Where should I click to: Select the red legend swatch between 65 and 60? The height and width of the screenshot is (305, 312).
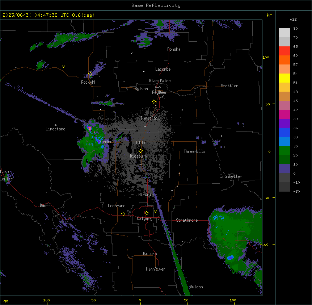[x=284, y=51]
